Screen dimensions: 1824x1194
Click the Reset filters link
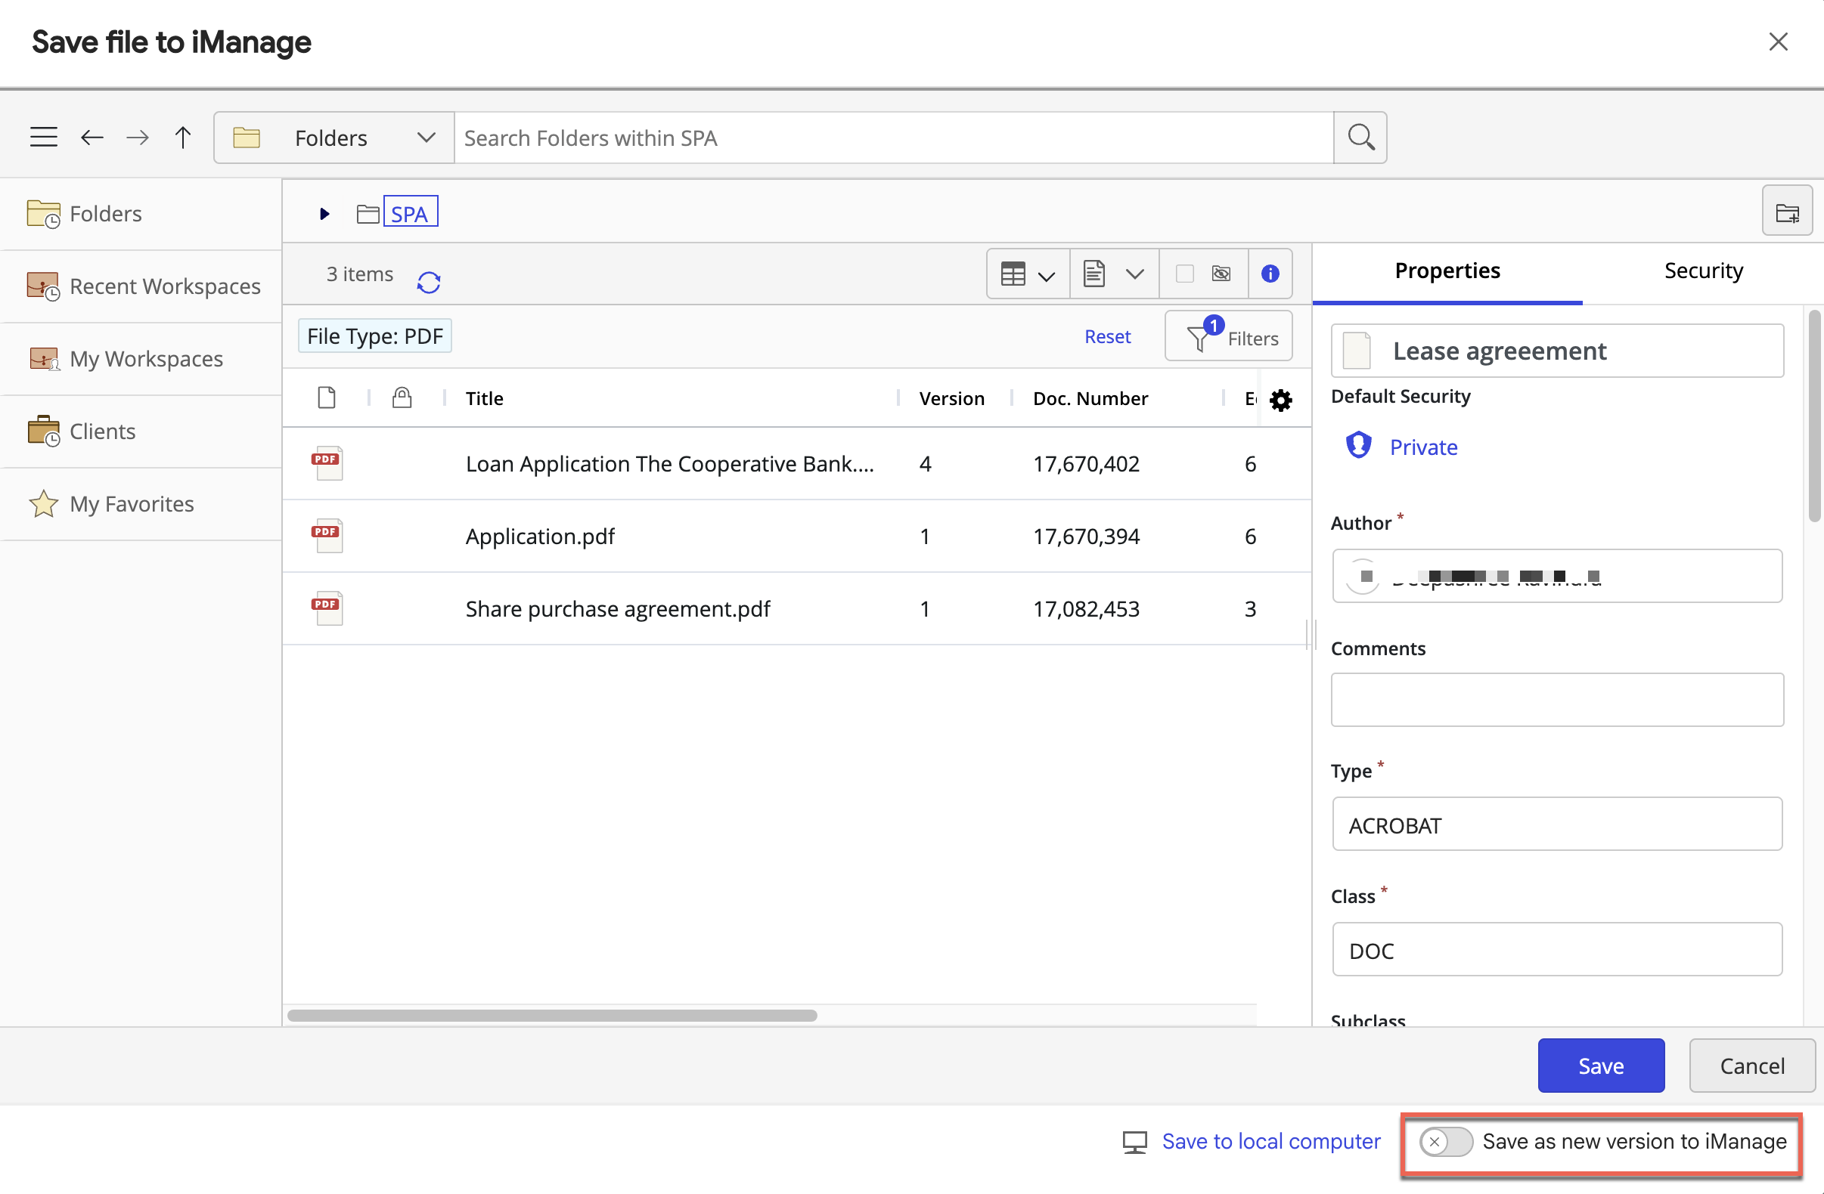1107,336
